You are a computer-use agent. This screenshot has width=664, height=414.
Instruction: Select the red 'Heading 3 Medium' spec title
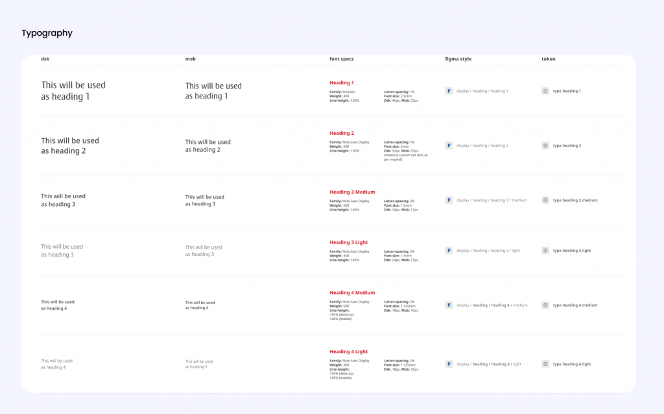pyautogui.click(x=352, y=192)
